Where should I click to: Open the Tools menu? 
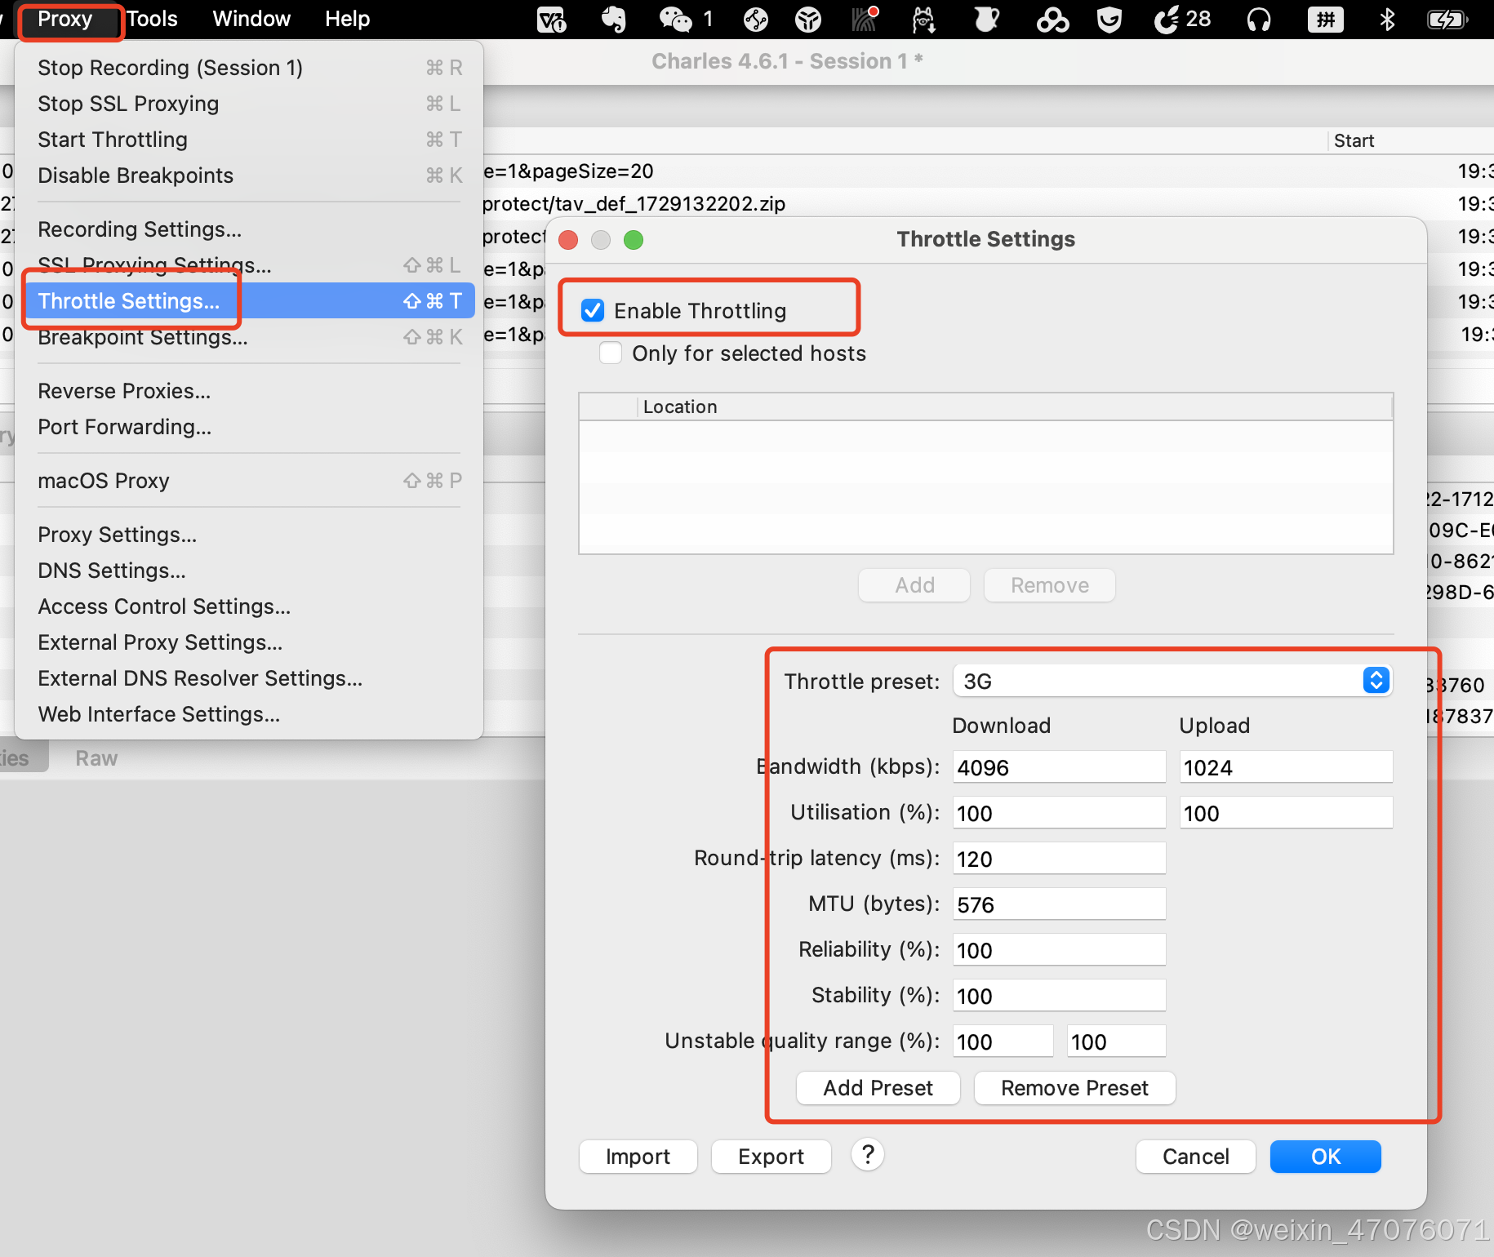(152, 19)
